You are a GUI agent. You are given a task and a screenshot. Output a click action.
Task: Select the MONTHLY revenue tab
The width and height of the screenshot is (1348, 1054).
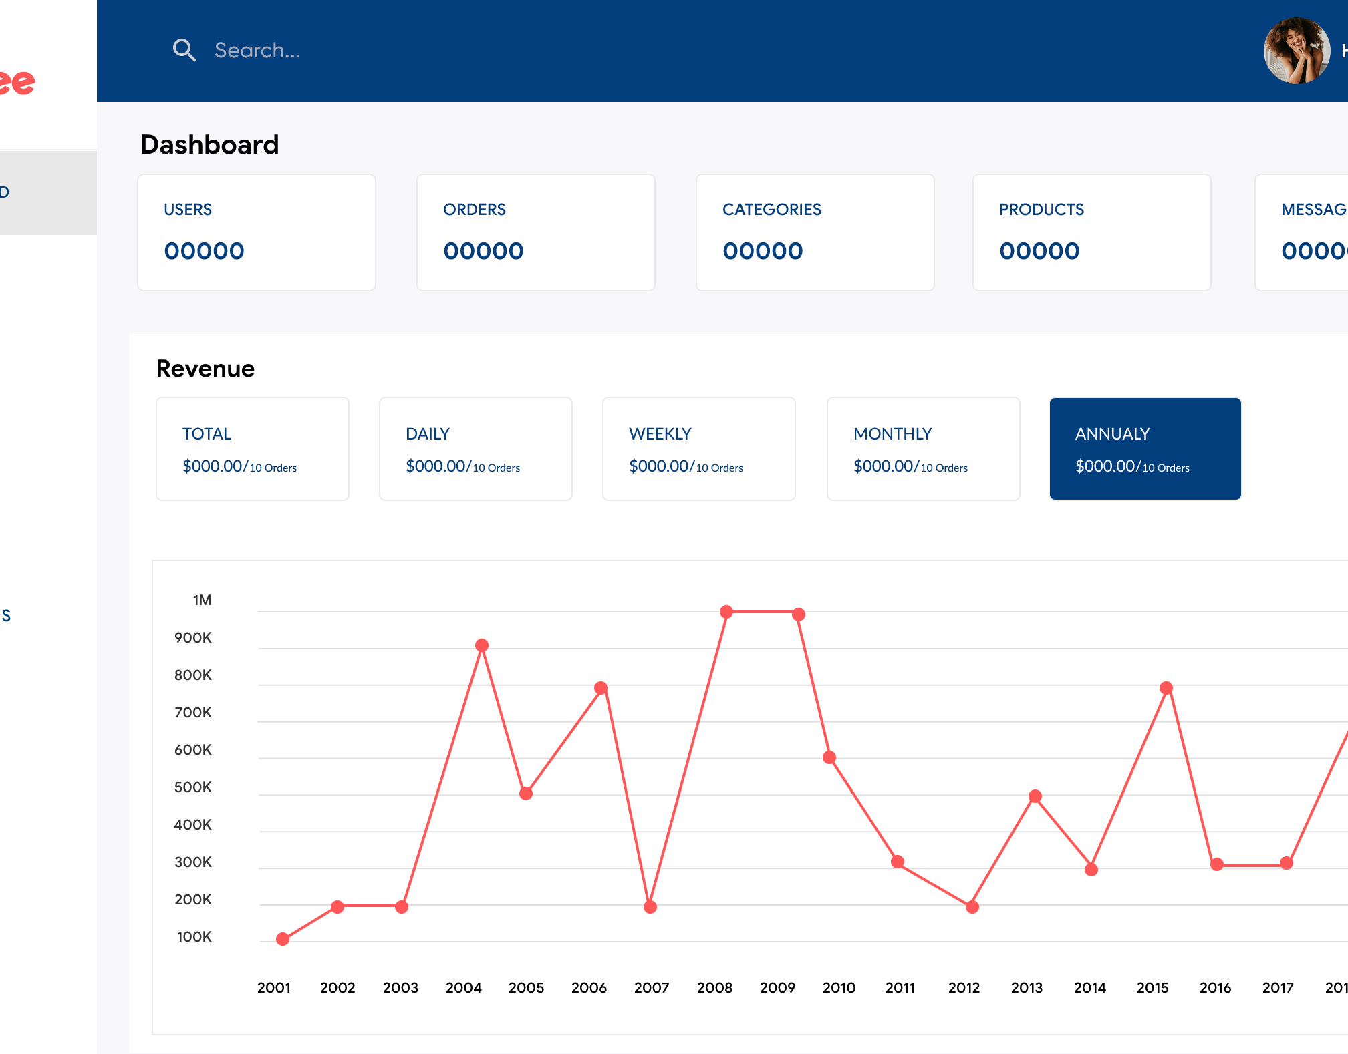click(923, 449)
